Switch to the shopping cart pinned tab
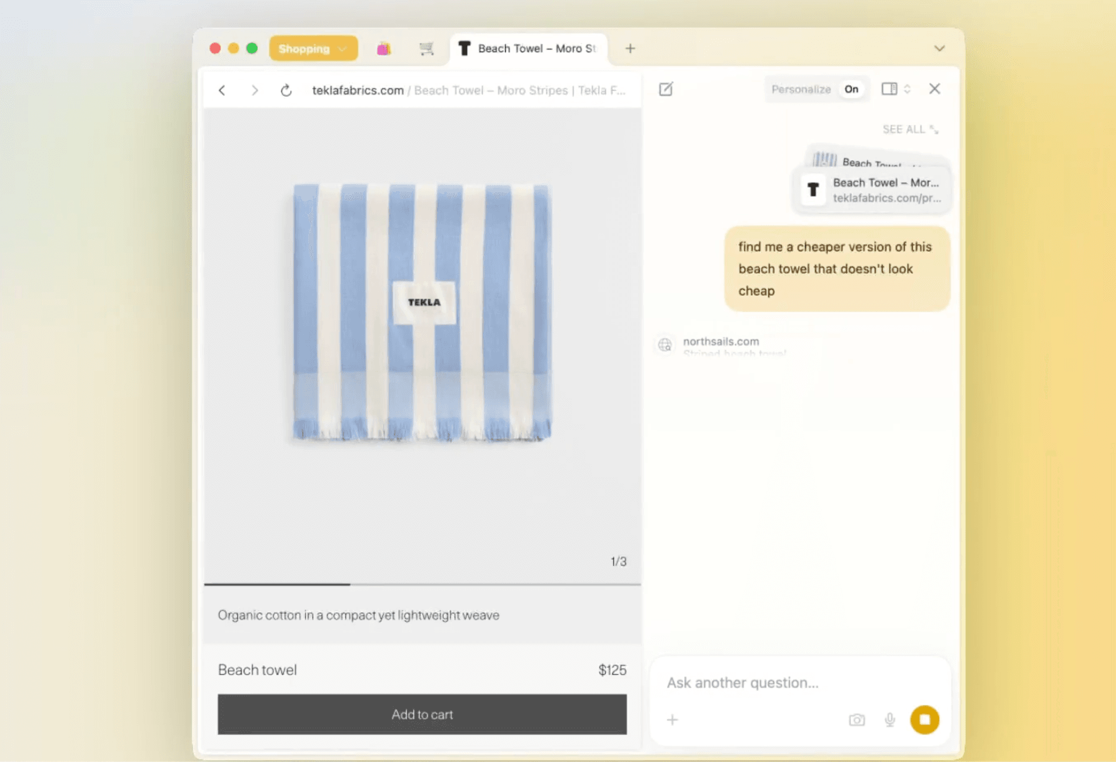 (x=427, y=49)
